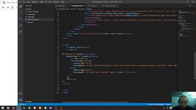Open the View menu
The width and height of the screenshot is (196, 110).
point(41,2)
